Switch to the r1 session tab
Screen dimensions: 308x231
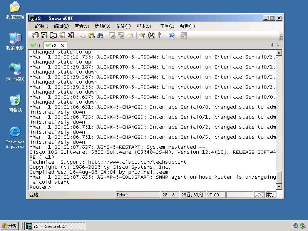click(x=35, y=45)
